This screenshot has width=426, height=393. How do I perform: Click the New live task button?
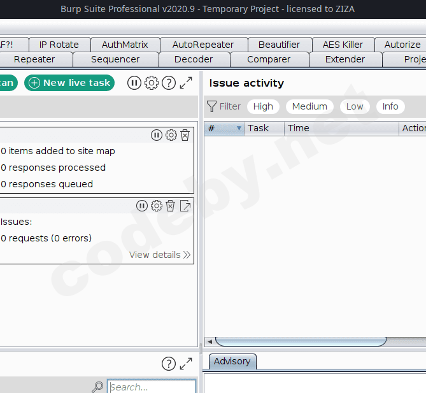coord(69,83)
